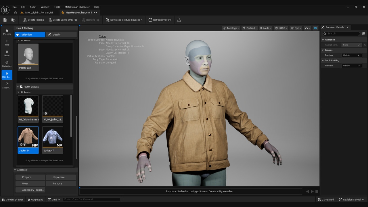Open the Output Log

pyautogui.click(x=35, y=200)
